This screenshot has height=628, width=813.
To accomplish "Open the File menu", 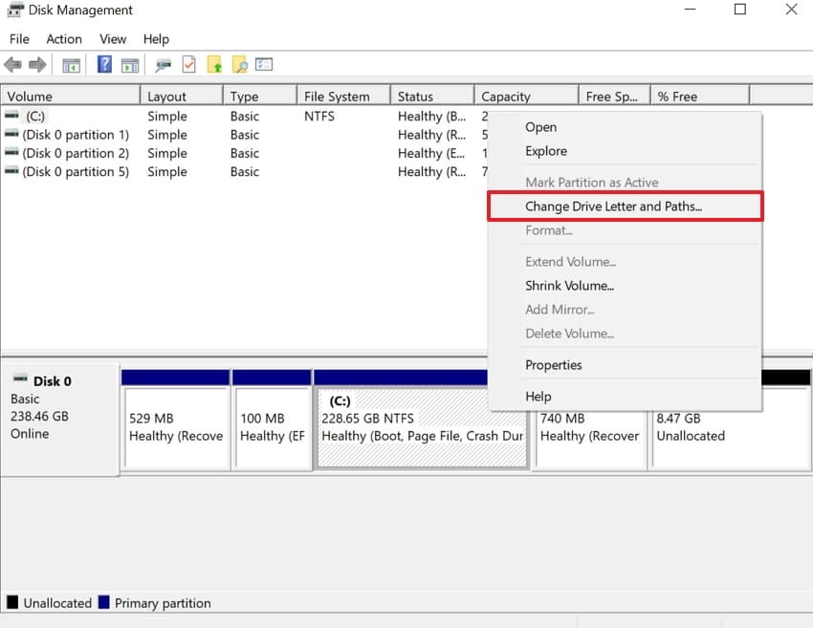I will click(x=19, y=39).
